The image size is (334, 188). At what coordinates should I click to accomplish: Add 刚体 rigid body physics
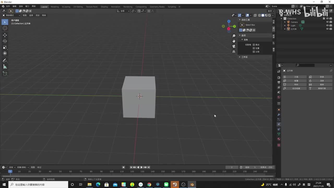[321, 85]
